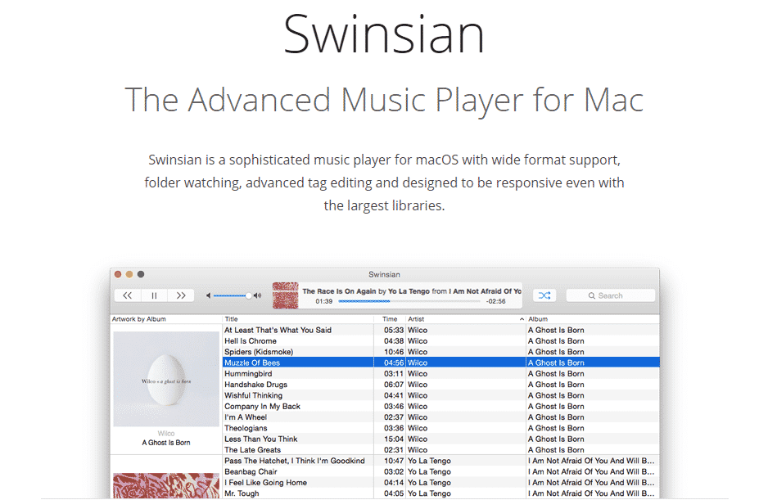
Task: Zoom the Swinsian window
Action: pos(141,274)
